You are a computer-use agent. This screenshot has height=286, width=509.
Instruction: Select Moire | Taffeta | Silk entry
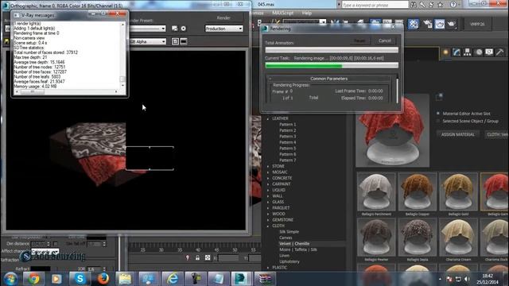(x=298, y=249)
